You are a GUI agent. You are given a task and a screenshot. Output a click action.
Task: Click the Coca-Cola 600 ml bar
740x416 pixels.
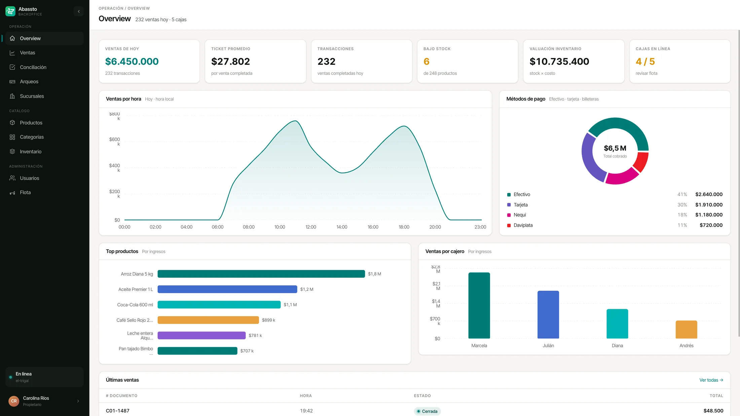pyautogui.click(x=219, y=305)
